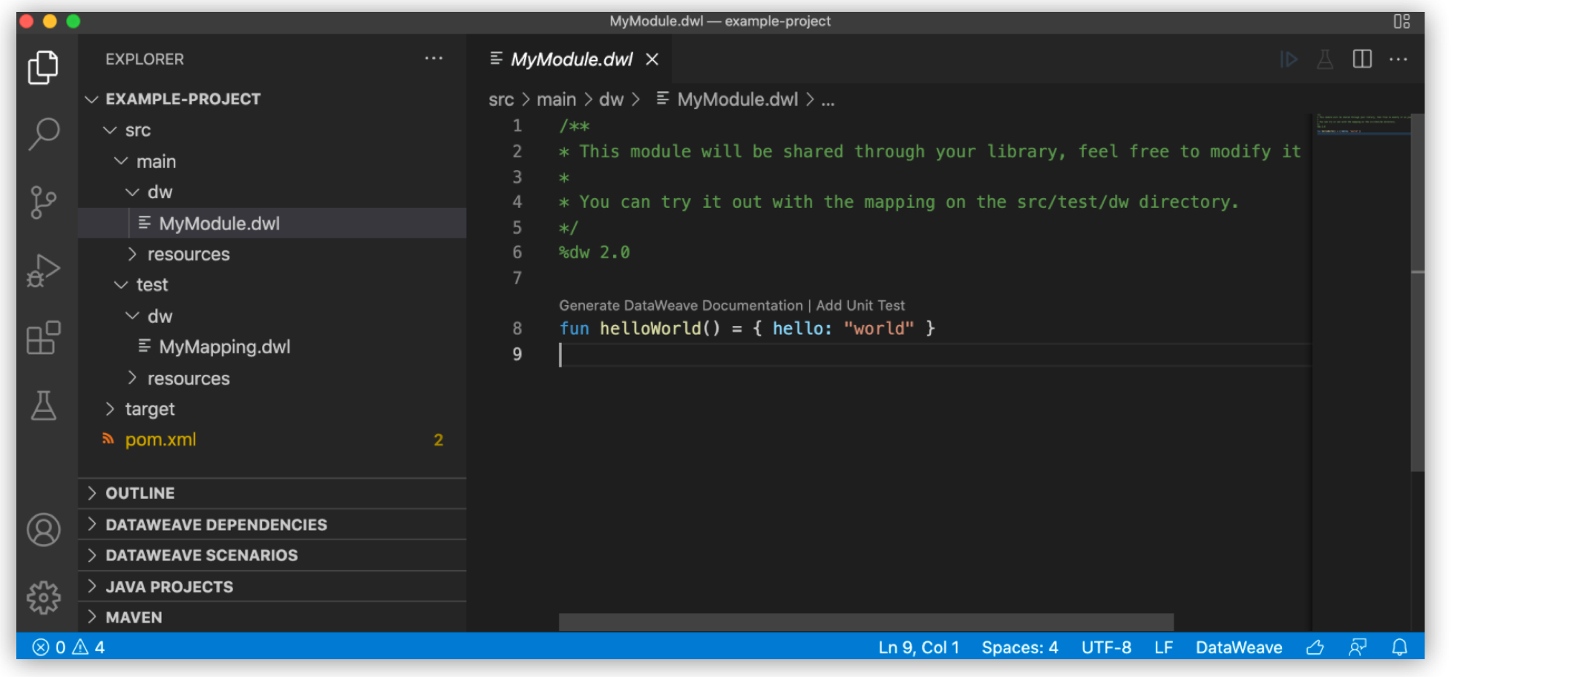Image resolution: width=1590 pixels, height=677 pixels.
Task: Click the split editor icon
Action: coord(1362,59)
